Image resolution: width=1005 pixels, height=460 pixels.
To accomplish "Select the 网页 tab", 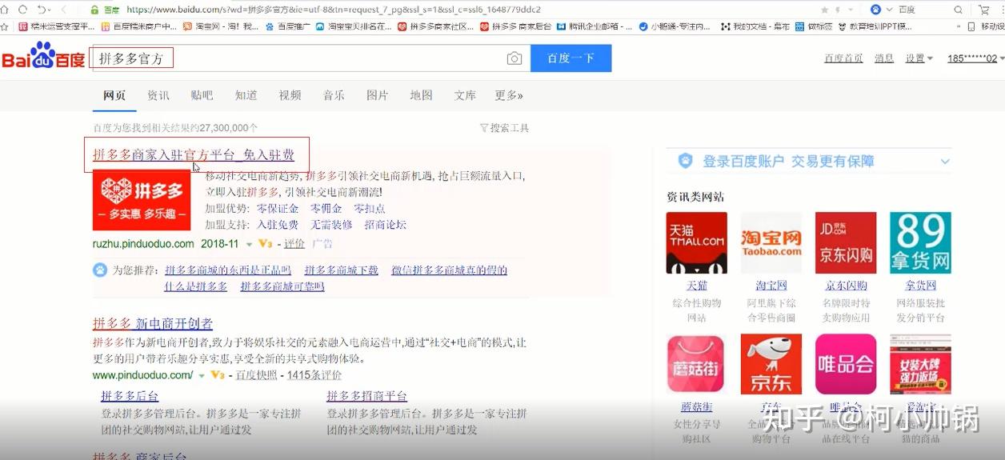I will point(114,95).
